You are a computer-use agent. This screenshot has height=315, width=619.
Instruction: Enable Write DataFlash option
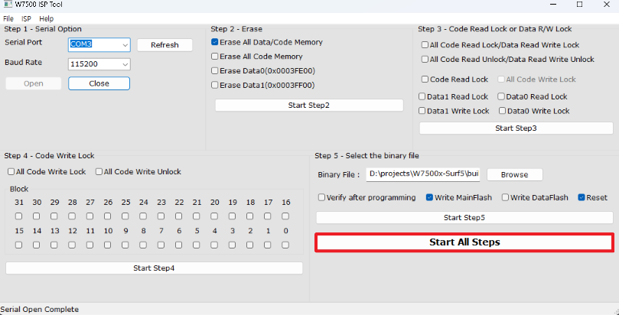[506, 198]
